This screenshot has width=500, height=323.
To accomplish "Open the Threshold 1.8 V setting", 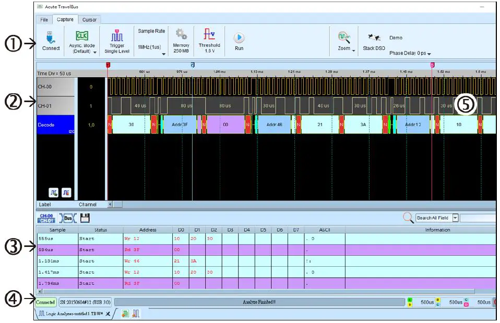I will (209, 36).
